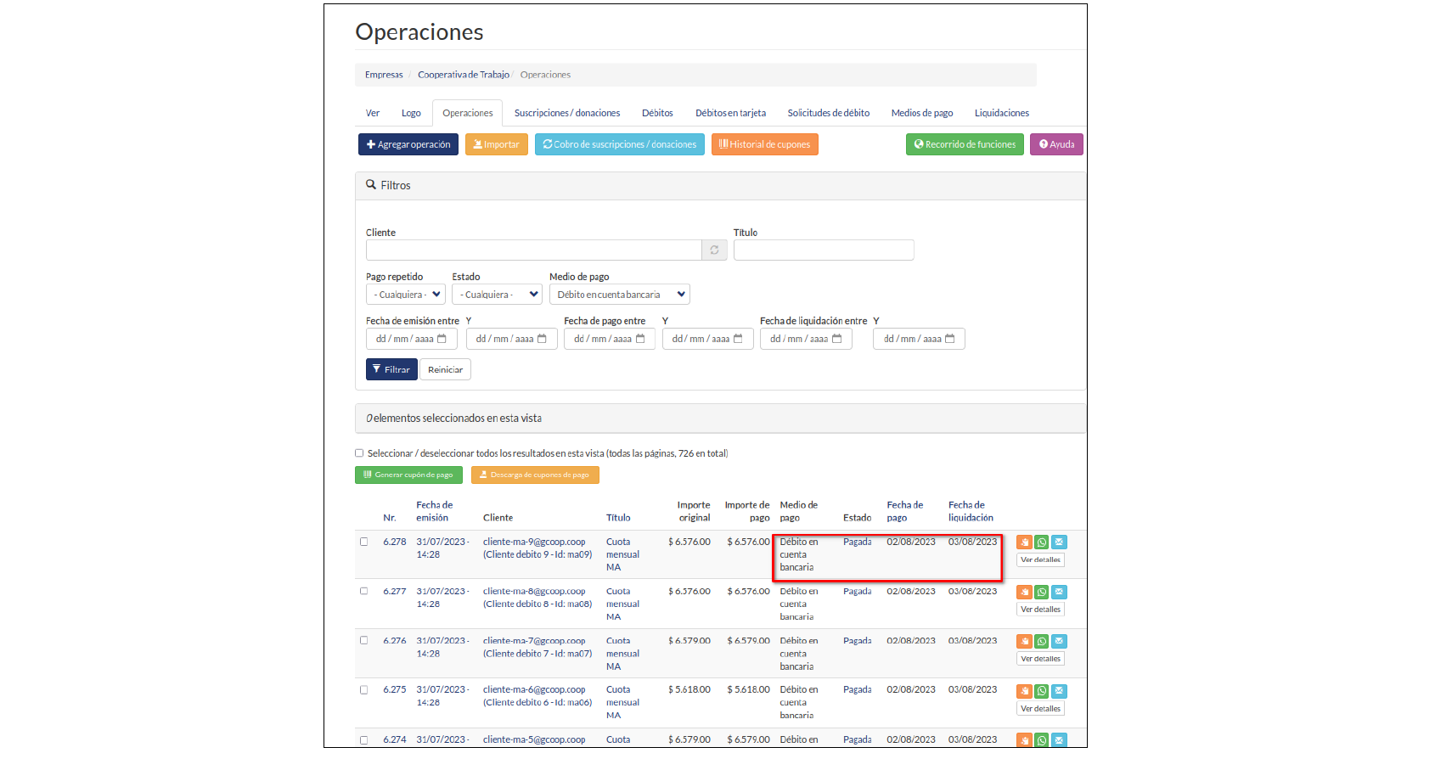Open Historial de cupones
This screenshot has width=1452, height=770.
tap(765, 144)
